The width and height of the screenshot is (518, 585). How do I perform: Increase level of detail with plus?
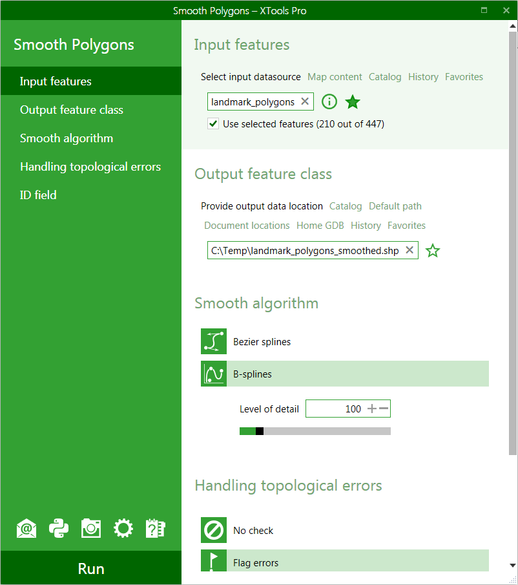[372, 409]
